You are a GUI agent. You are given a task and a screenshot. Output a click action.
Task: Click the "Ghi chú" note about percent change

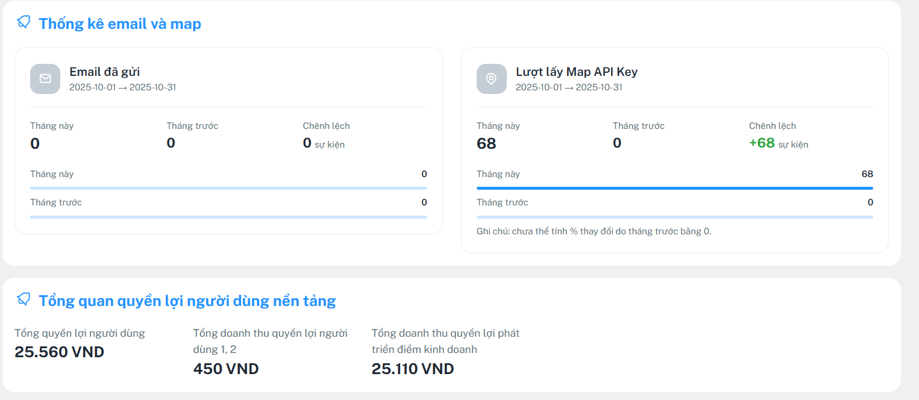[x=594, y=231]
